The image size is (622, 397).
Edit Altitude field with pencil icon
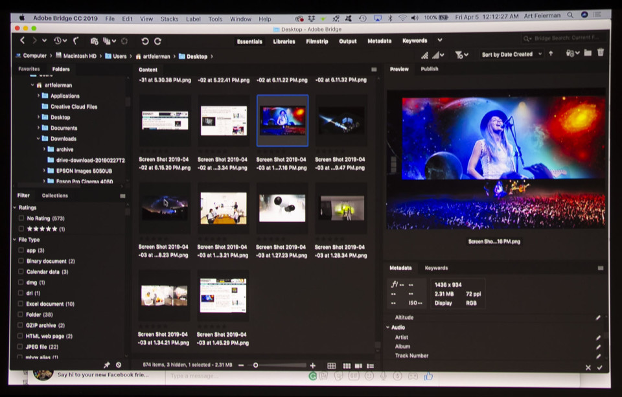[598, 317]
